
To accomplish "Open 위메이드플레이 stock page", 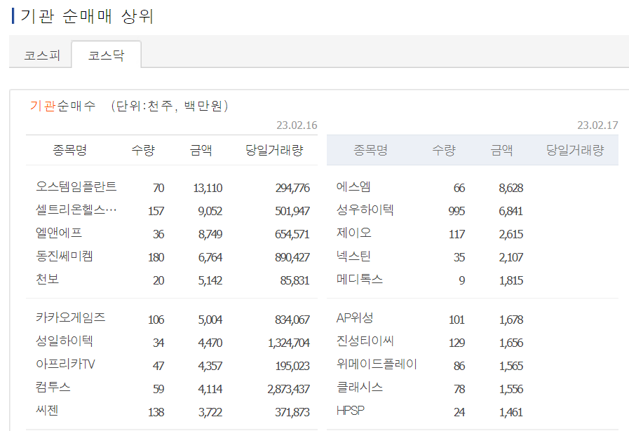I will click(x=377, y=365).
